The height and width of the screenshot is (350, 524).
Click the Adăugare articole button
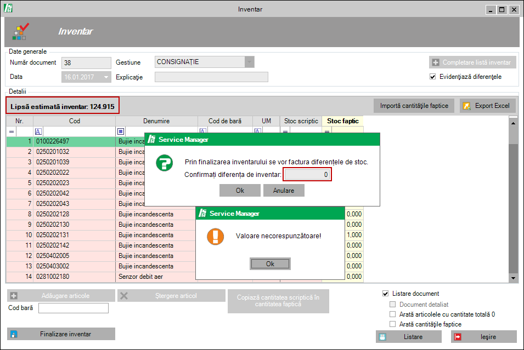61,296
